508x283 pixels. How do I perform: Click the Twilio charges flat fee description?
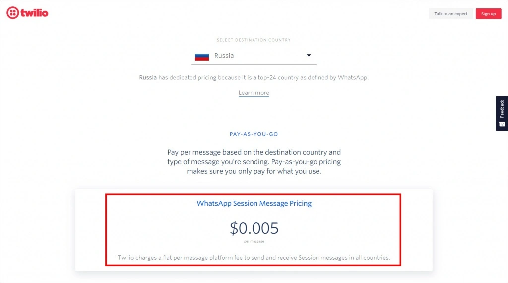point(254,258)
